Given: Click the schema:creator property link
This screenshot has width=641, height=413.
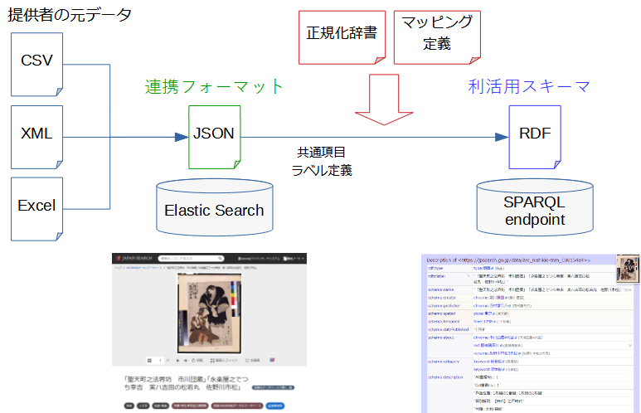Looking at the screenshot, I should [442, 298].
